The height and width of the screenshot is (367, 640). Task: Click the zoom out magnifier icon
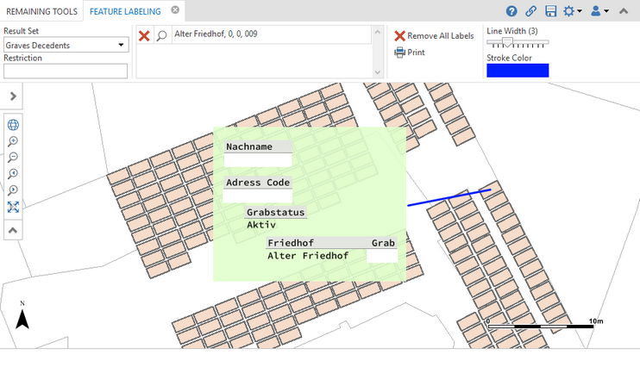pos(13,158)
